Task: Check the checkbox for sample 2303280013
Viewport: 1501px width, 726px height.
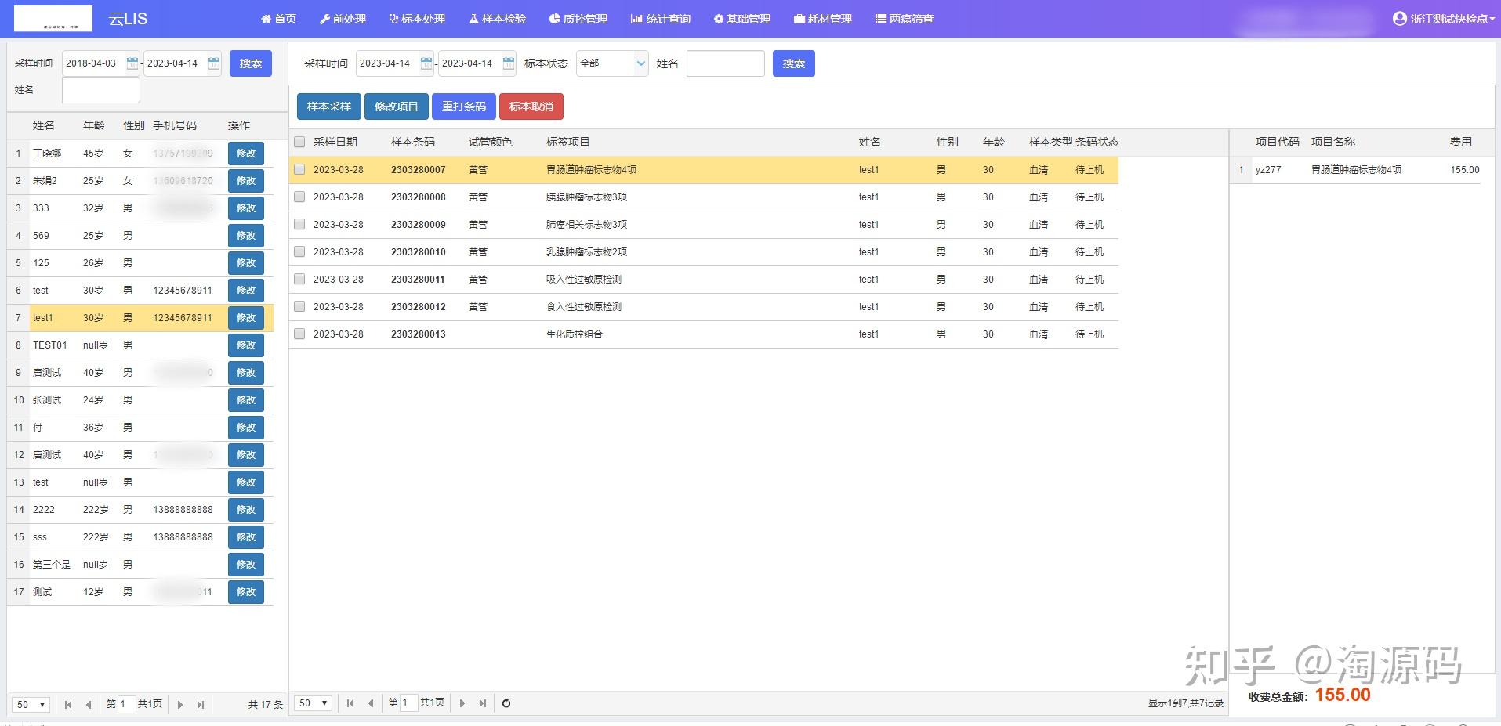Action: (x=299, y=334)
